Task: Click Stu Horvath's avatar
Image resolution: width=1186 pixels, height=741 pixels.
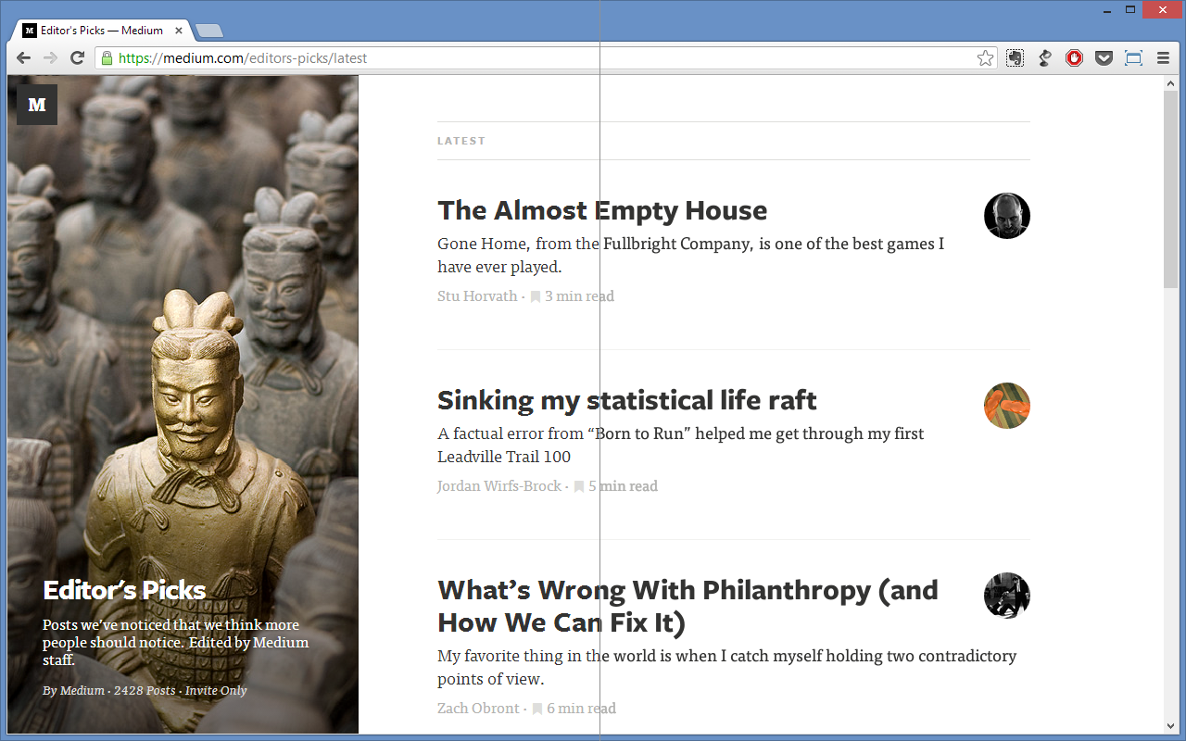Action: [1007, 216]
